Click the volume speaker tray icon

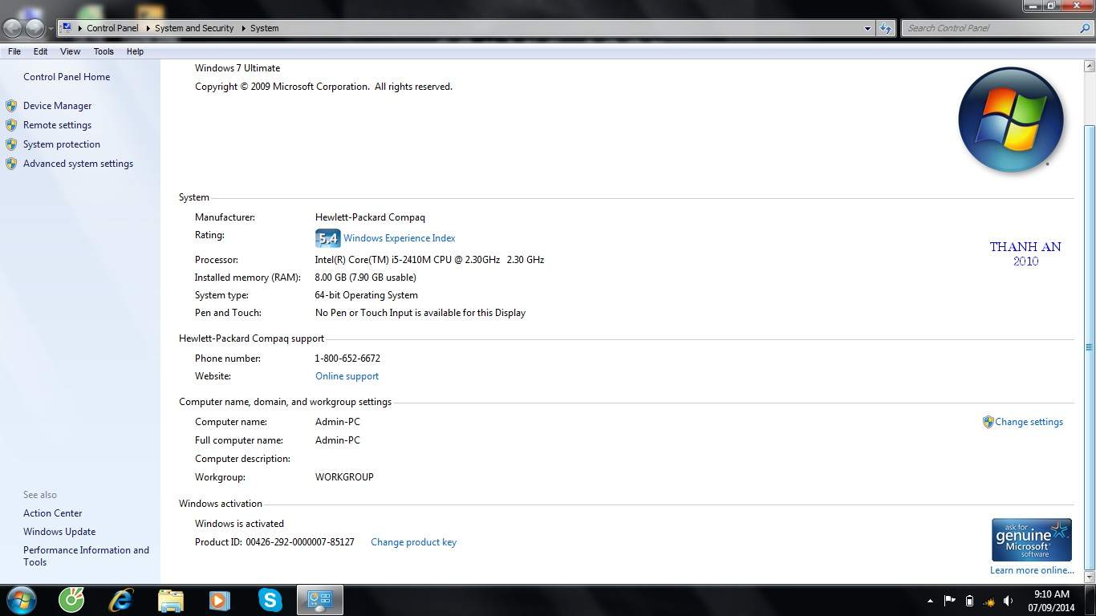click(x=1009, y=601)
